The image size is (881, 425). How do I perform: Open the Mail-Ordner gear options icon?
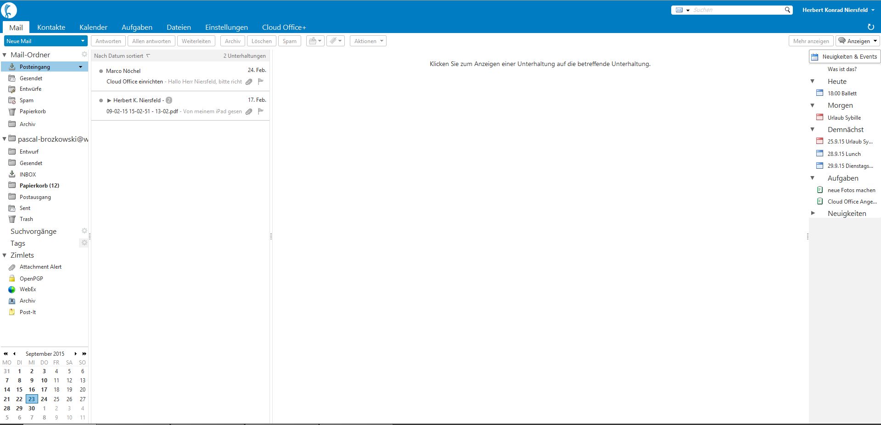click(84, 54)
